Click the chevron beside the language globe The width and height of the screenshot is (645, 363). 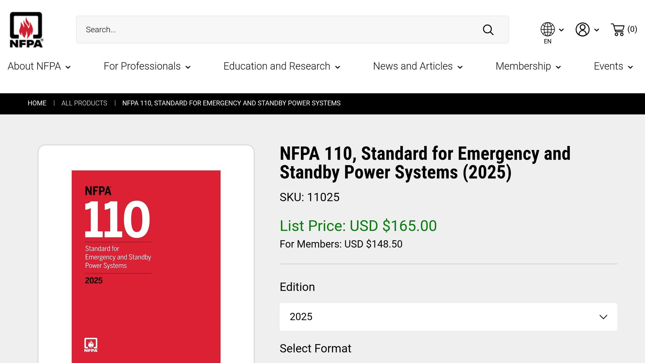(x=561, y=30)
